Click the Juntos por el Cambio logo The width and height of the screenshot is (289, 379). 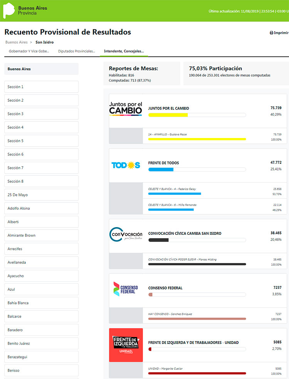pyautogui.click(x=126, y=108)
